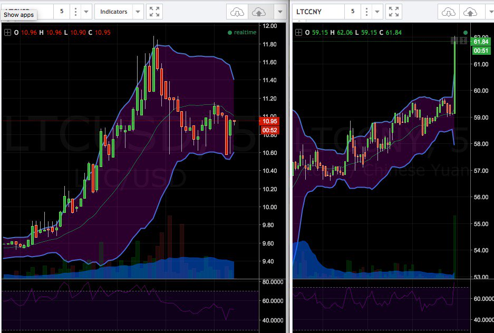Click the 12.00 price axis label on LTCUSD
Screen dimensions: 494x333
270,26
